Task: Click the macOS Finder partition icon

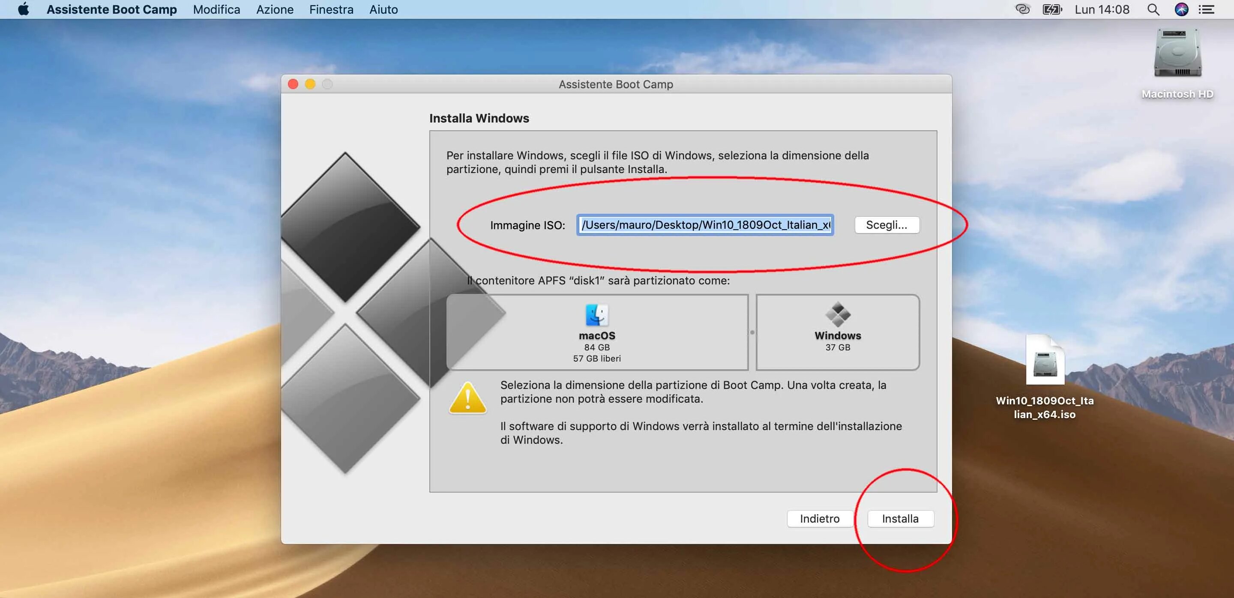Action: (x=596, y=315)
